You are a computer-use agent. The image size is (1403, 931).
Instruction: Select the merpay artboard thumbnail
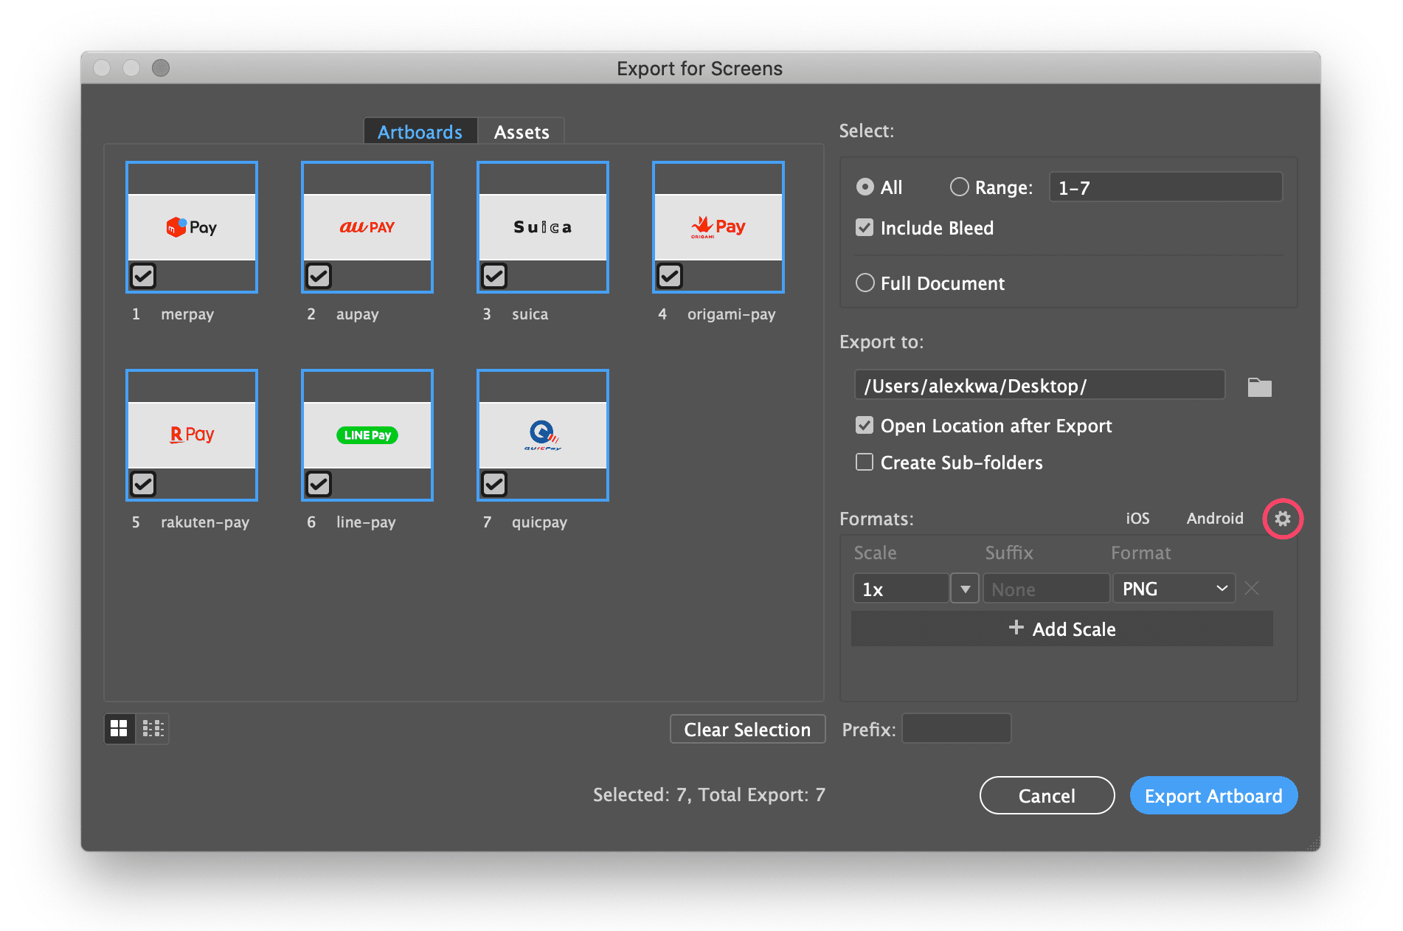coord(192,227)
